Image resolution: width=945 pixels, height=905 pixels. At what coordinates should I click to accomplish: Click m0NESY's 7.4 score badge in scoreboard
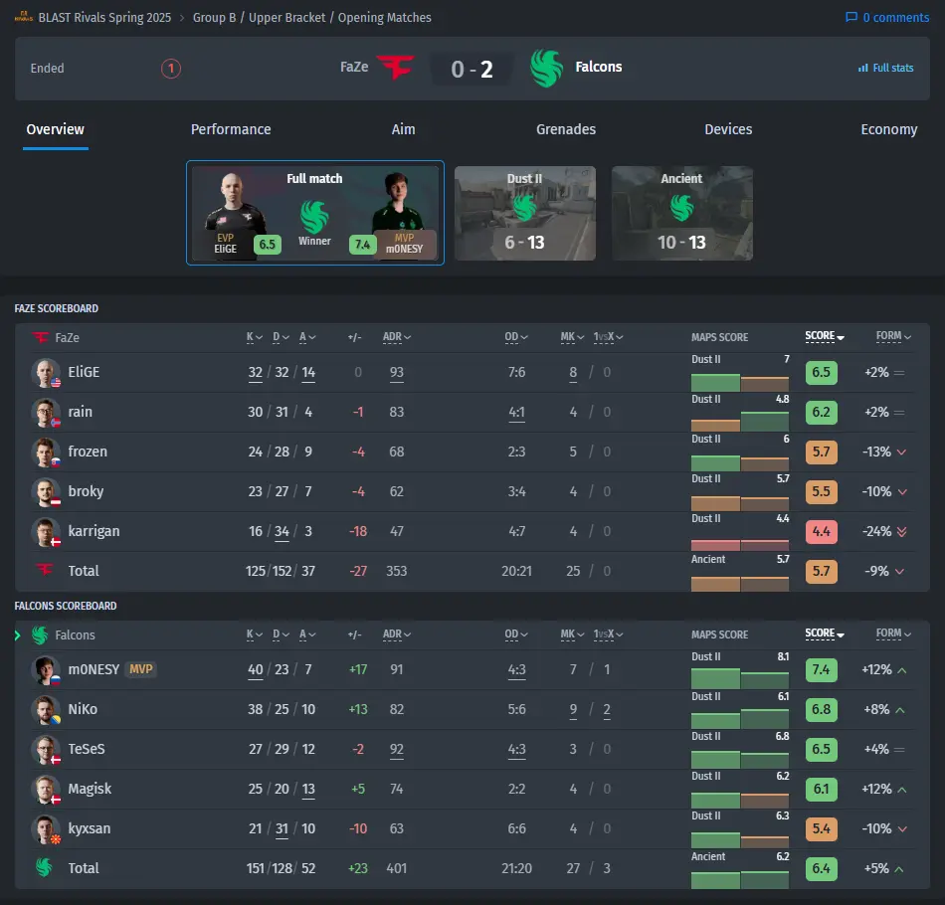[x=821, y=670]
